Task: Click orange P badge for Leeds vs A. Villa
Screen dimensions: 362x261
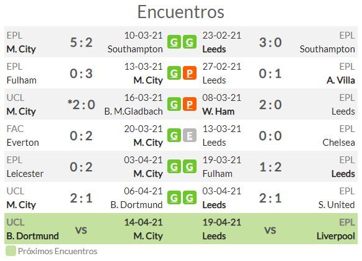Action: 190,73
